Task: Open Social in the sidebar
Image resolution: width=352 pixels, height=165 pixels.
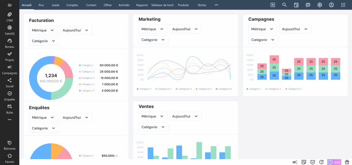Action: (9, 83)
